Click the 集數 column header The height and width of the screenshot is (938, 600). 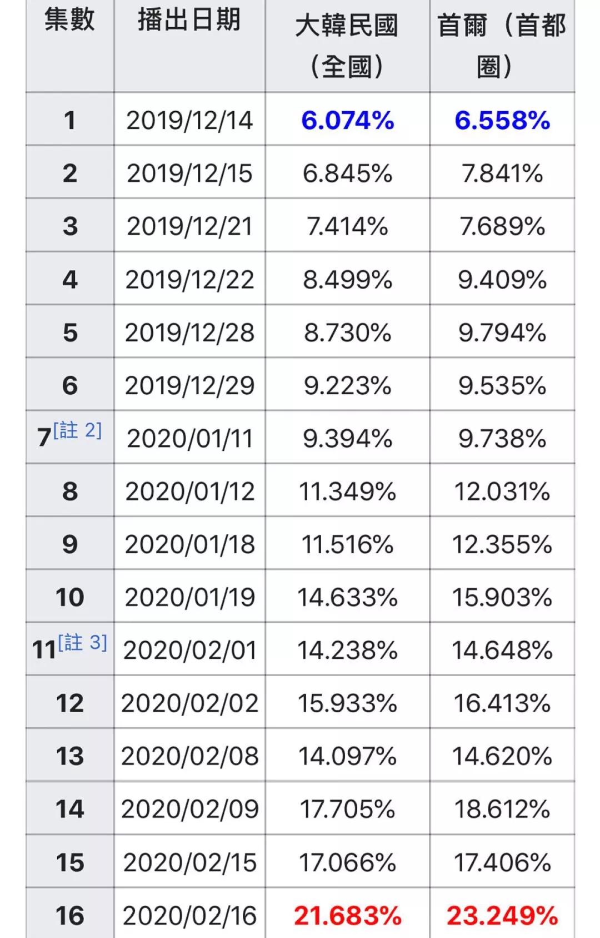(69, 20)
